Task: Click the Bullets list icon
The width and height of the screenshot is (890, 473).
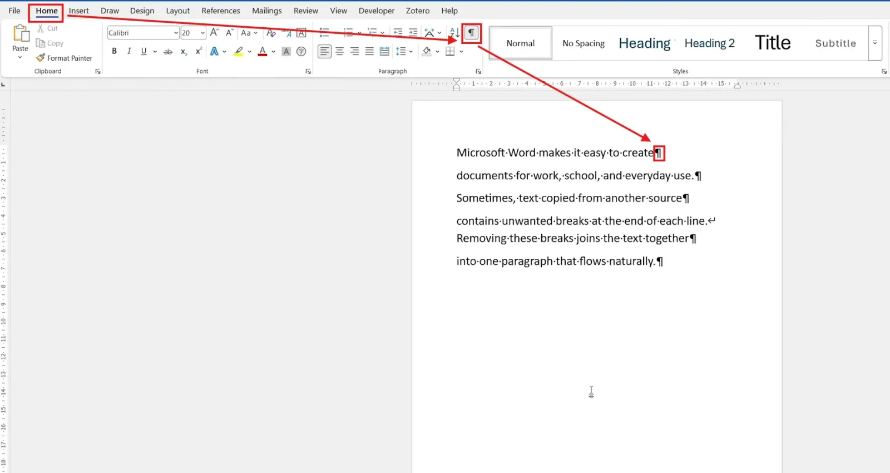Action: click(x=324, y=33)
